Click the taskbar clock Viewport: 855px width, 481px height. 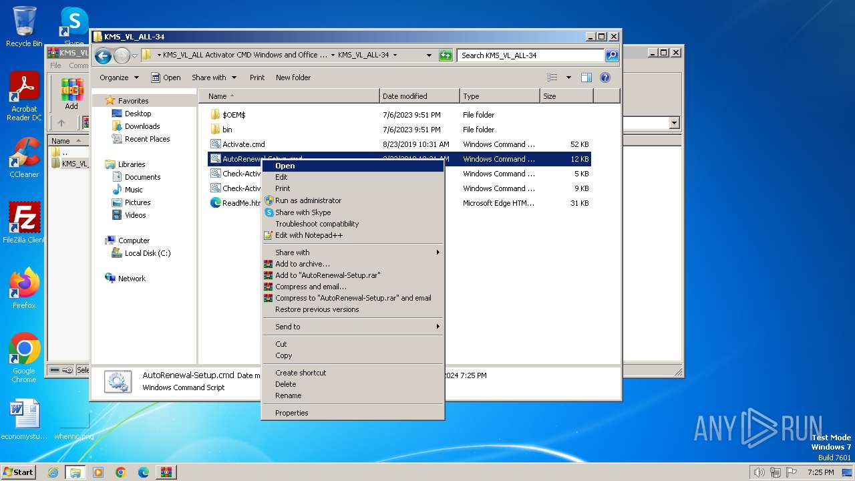(820, 472)
